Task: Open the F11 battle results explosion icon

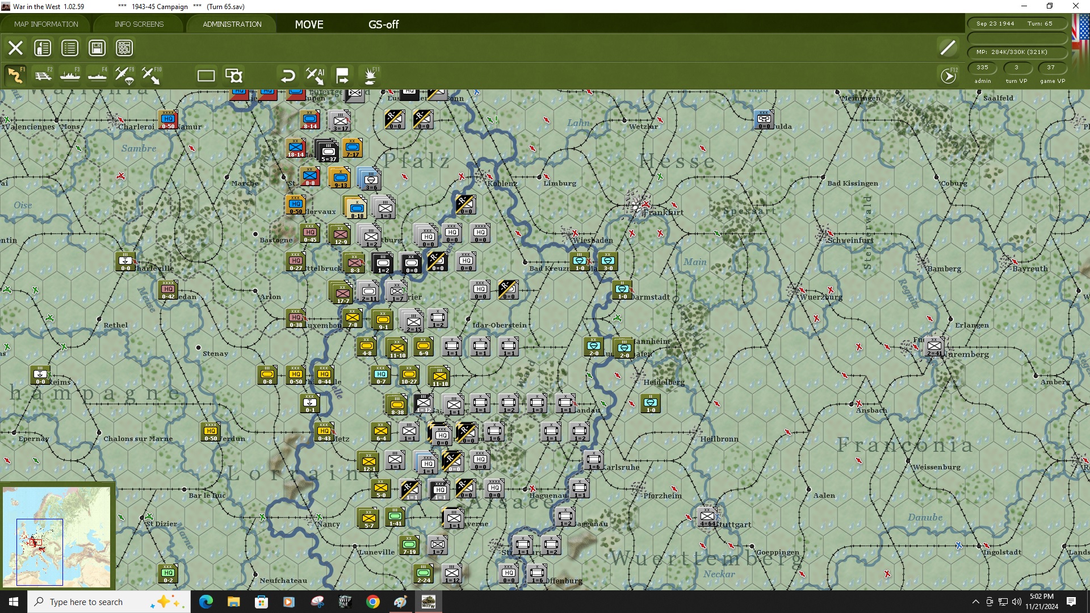Action: tap(370, 75)
